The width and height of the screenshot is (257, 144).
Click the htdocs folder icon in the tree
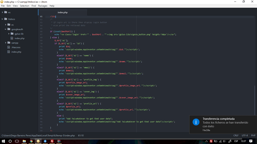[x=6, y=19]
